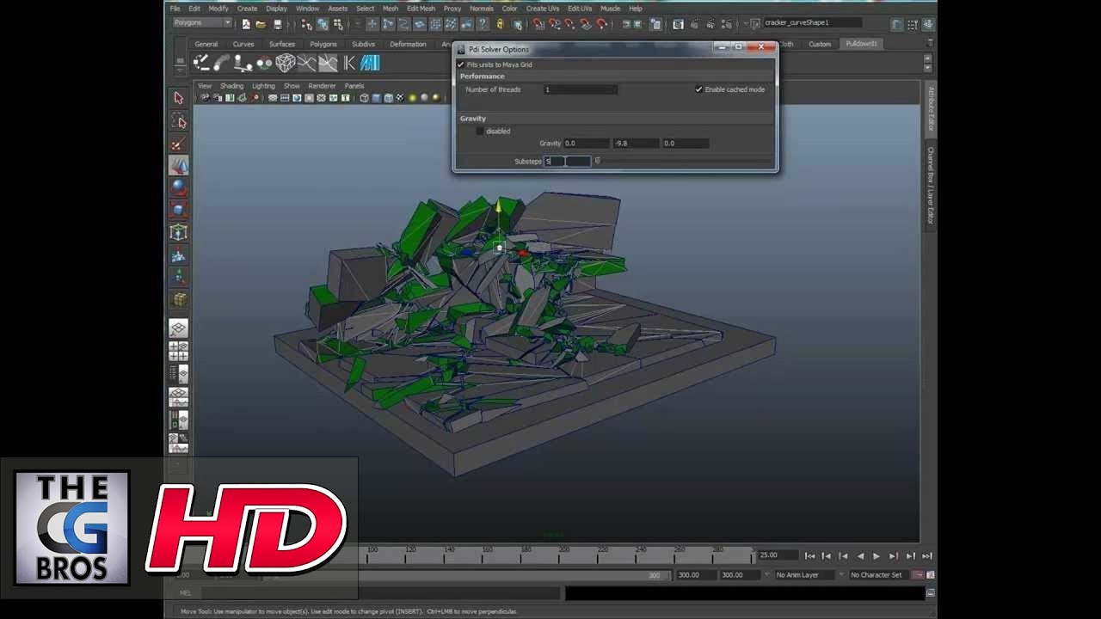Open the Edit Mesh menu
Image resolution: width=1101 pixels, height=619 pixels.
421,9
